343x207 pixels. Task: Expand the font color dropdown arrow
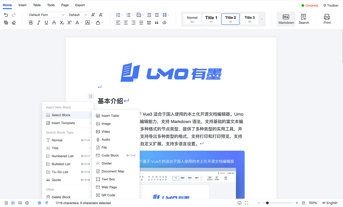tap(81, 23)
